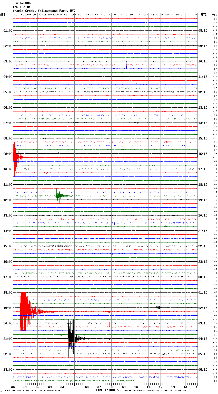Click the "15:00" MST time label

[x=8, y=246]
